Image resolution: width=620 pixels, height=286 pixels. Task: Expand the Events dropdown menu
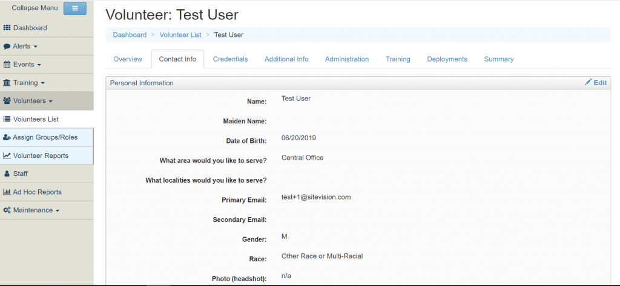tap(27, 65)
